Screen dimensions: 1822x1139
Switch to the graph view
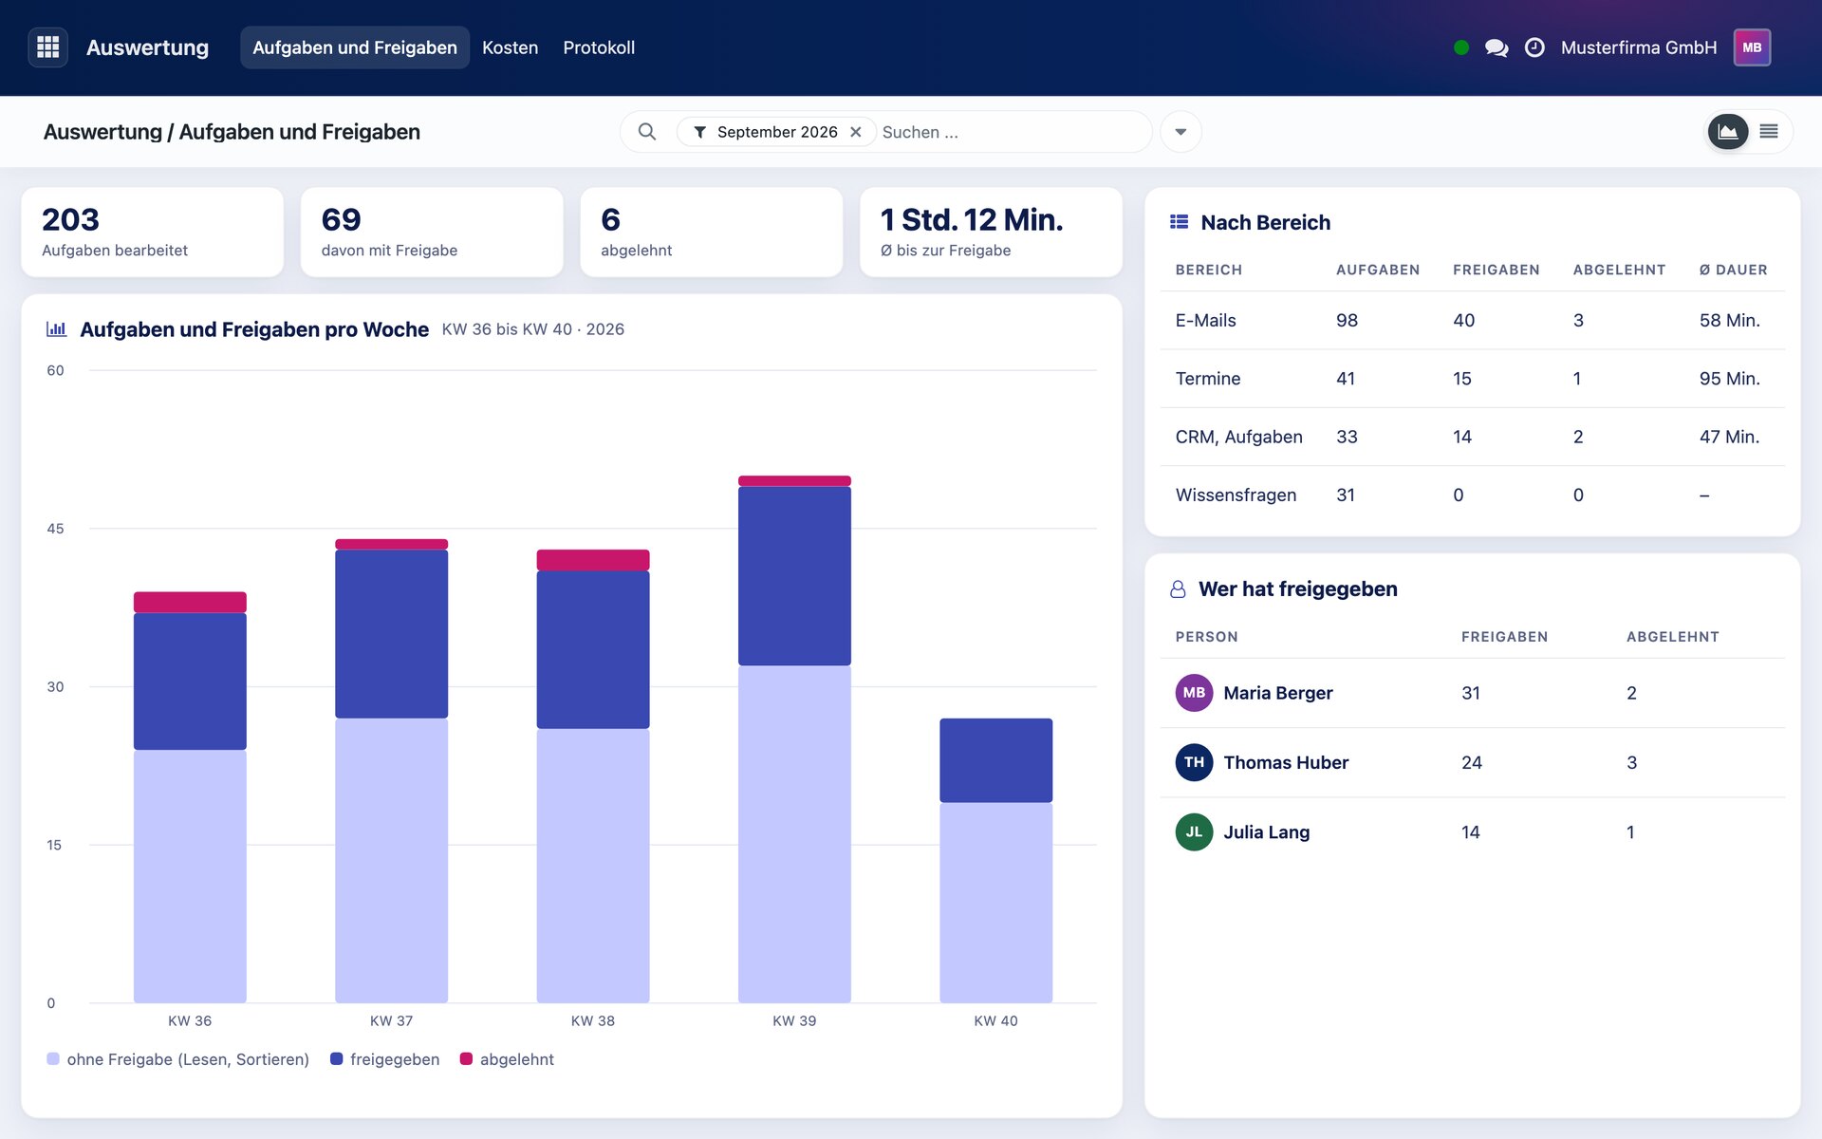[x=1728, y=132]
